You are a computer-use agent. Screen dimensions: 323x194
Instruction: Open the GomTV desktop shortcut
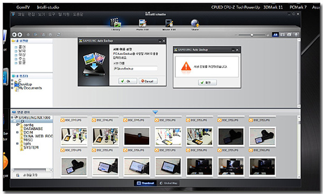23,7
